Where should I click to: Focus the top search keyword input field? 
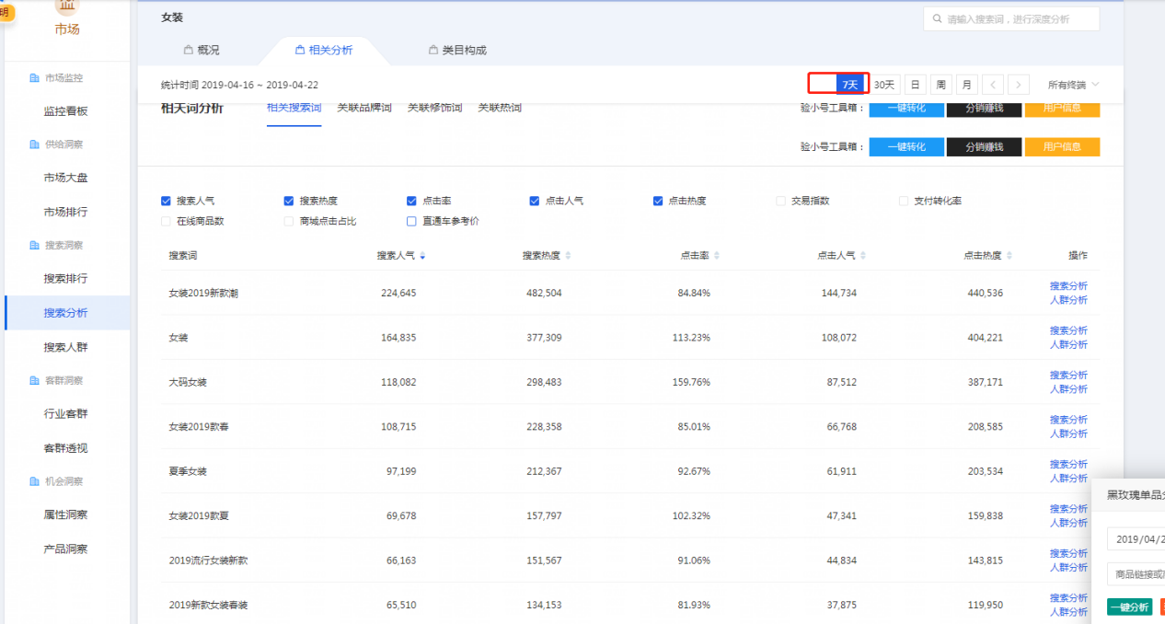click(1011, 19)
